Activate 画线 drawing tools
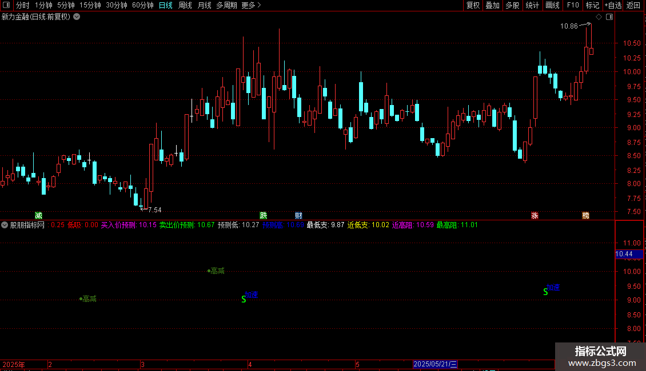646x371 pixels. pyautogui.click(x=552, y=5)
